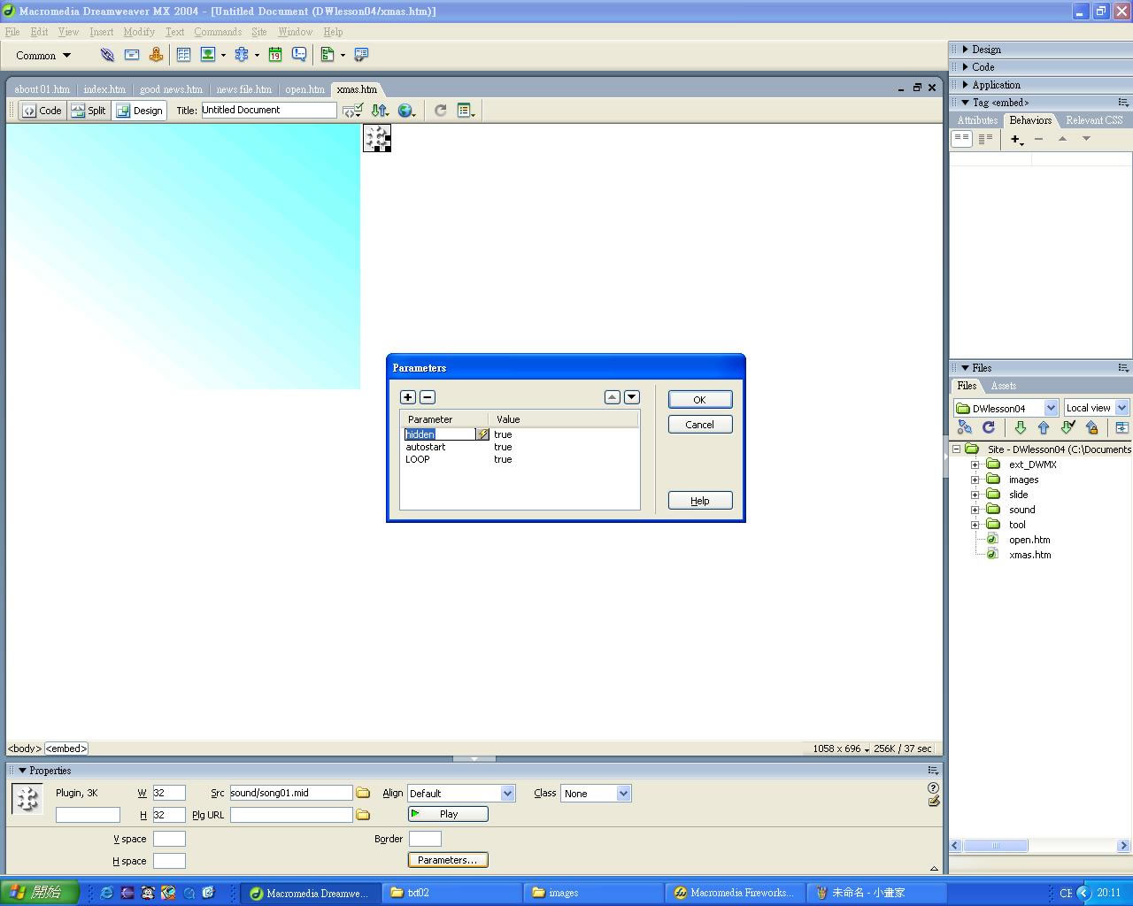This screenshot has width=1133, height=906.
Task: Show all events in Behaviors panel
Action: coord(985,139)
